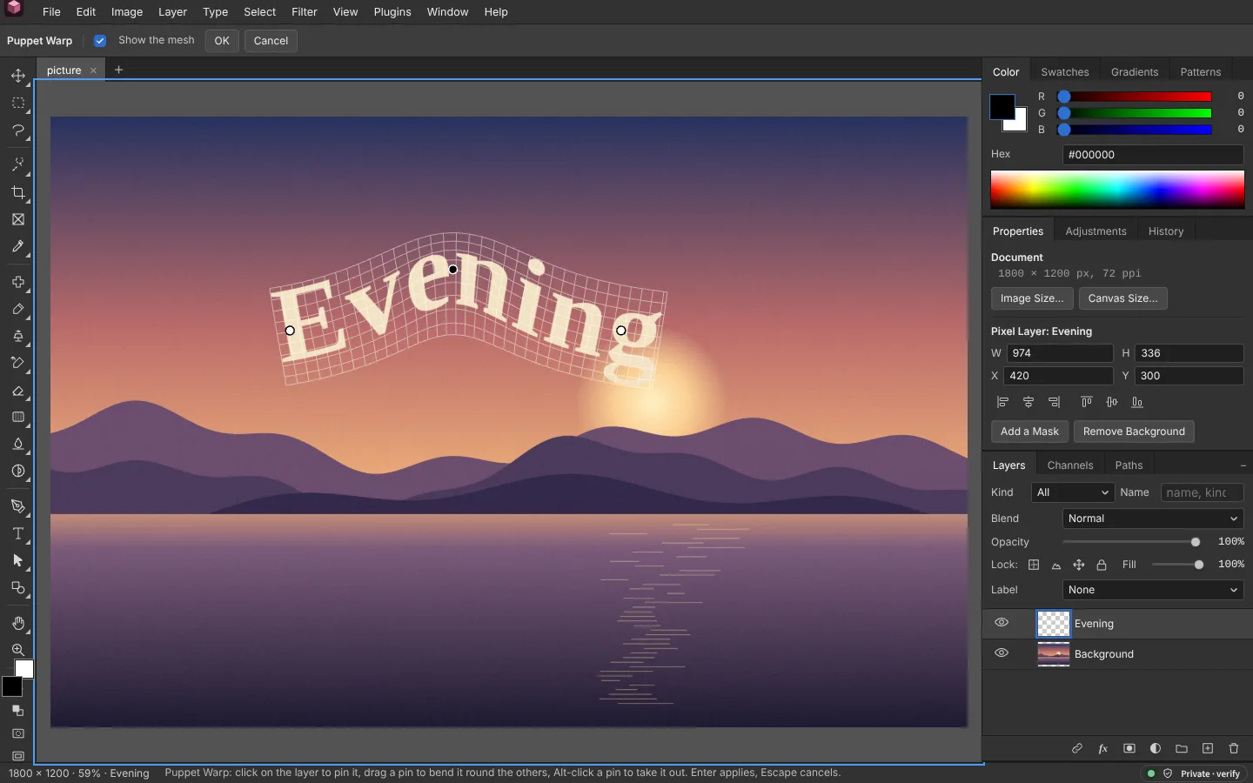This screenshot has width=1253, height=783.
Task: Select the Lasso tool
Action: [x=18, y=130]
